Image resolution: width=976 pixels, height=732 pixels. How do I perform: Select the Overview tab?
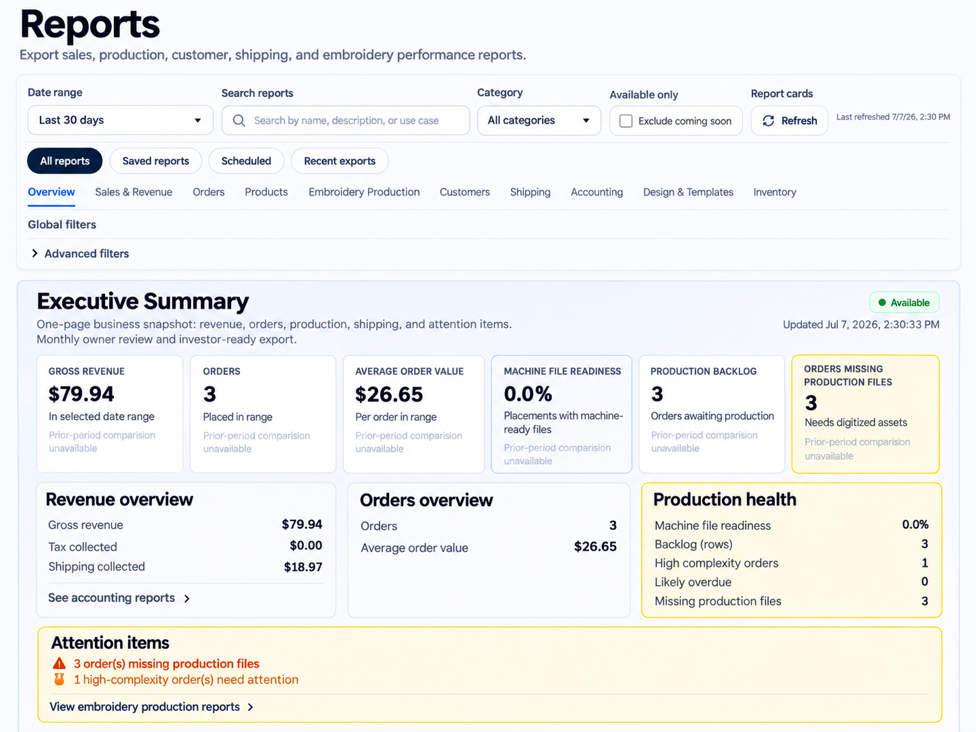pyautogui.click(x=51, y=192)
